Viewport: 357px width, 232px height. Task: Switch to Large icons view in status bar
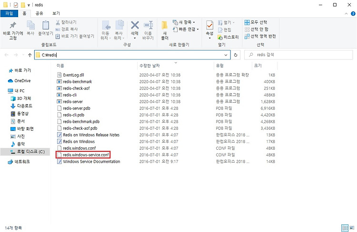(x=352, y=228)
